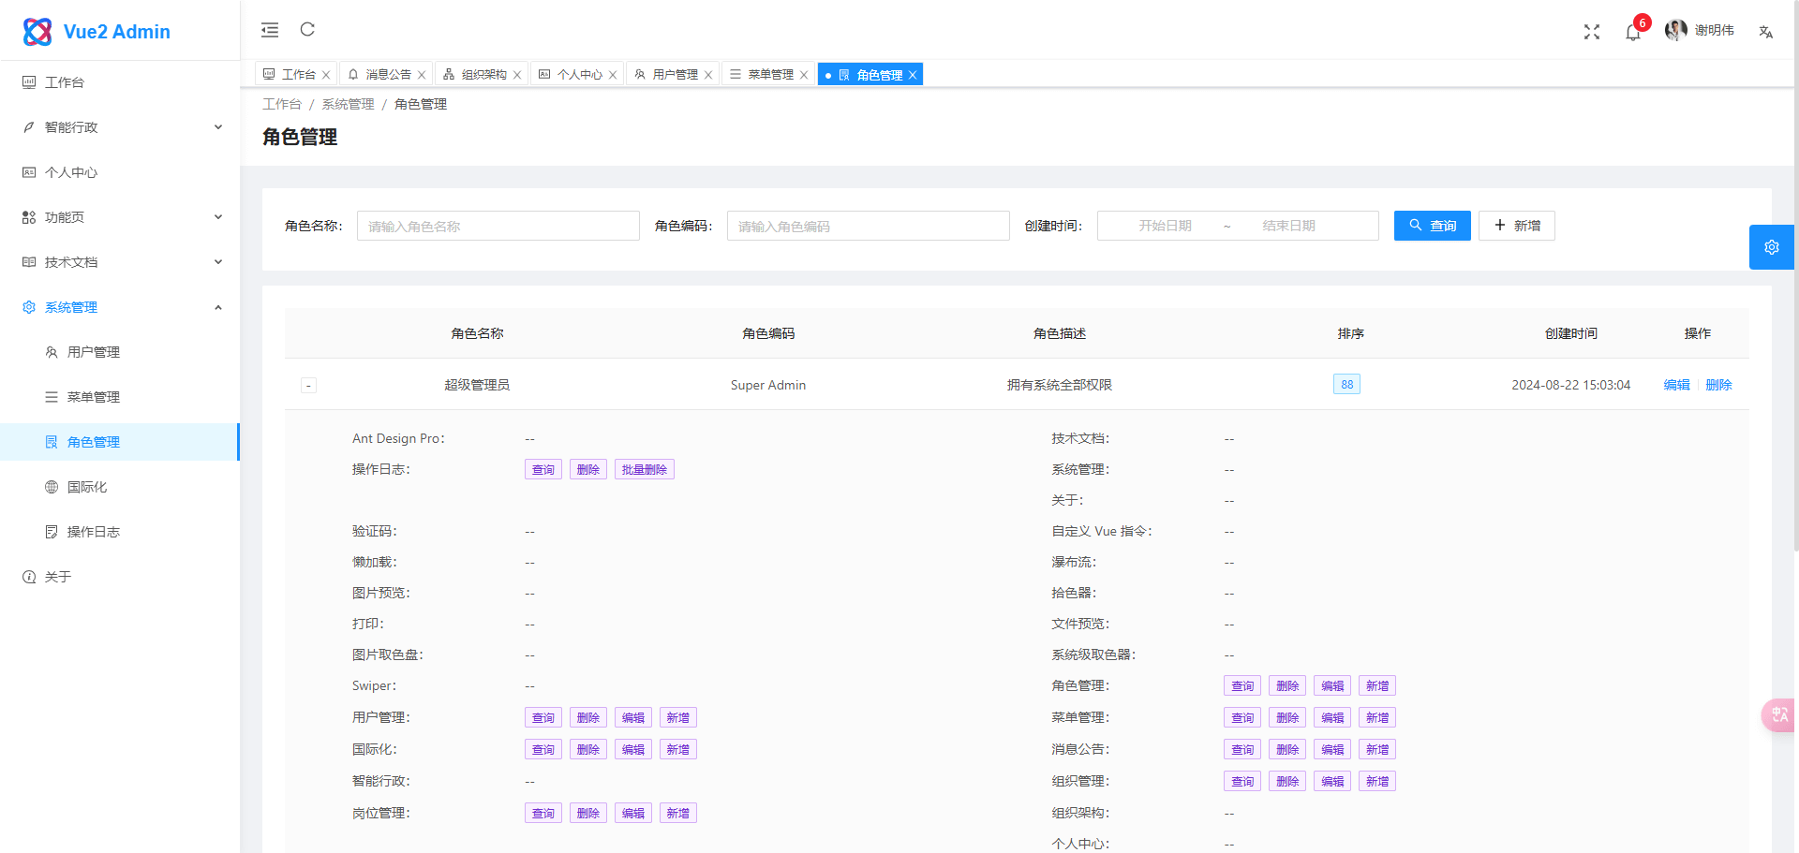Open 工作台 in the sidebar
The width and height of the screenshot is (1799, 853).
click(x=120, y=82)
